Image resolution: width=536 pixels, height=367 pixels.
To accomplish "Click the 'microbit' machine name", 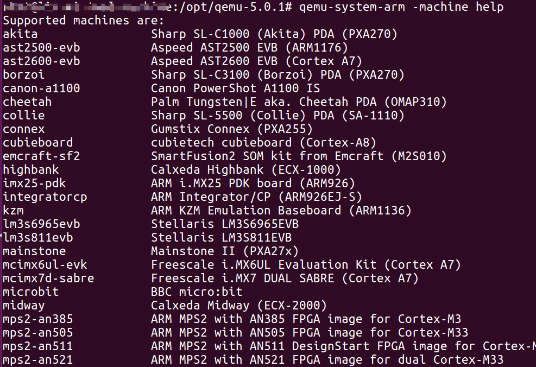I will [31, 292].
